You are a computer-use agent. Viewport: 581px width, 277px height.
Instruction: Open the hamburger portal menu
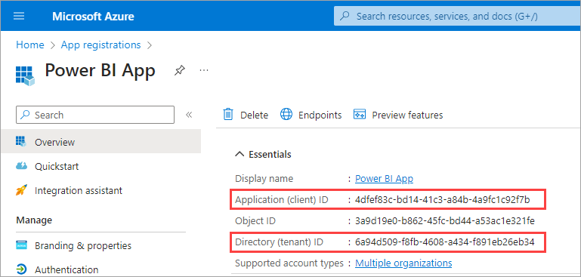[x=19, y=17]
